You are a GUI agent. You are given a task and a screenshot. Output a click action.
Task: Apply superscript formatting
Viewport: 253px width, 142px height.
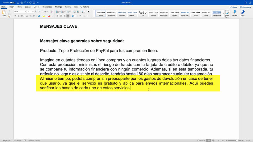coord(34,16)
